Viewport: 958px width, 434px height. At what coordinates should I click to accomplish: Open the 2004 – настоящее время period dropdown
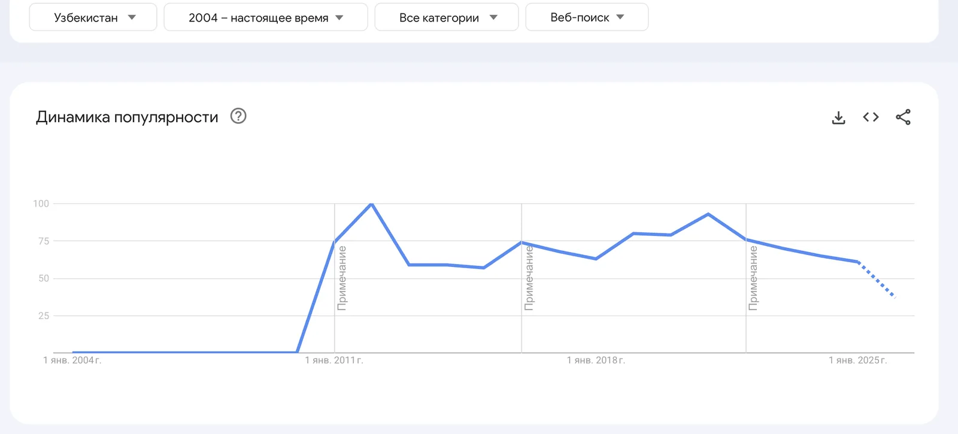coord(266,17)
